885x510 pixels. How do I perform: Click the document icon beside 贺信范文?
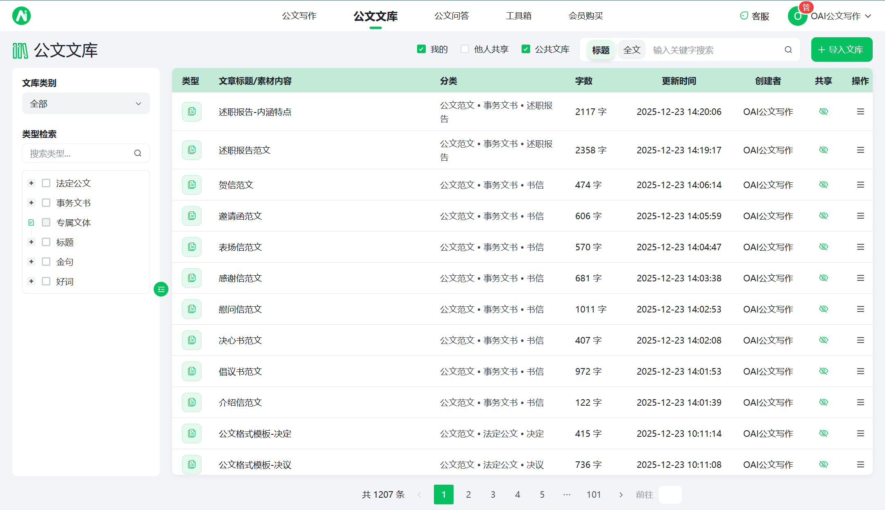pos(191,184)
